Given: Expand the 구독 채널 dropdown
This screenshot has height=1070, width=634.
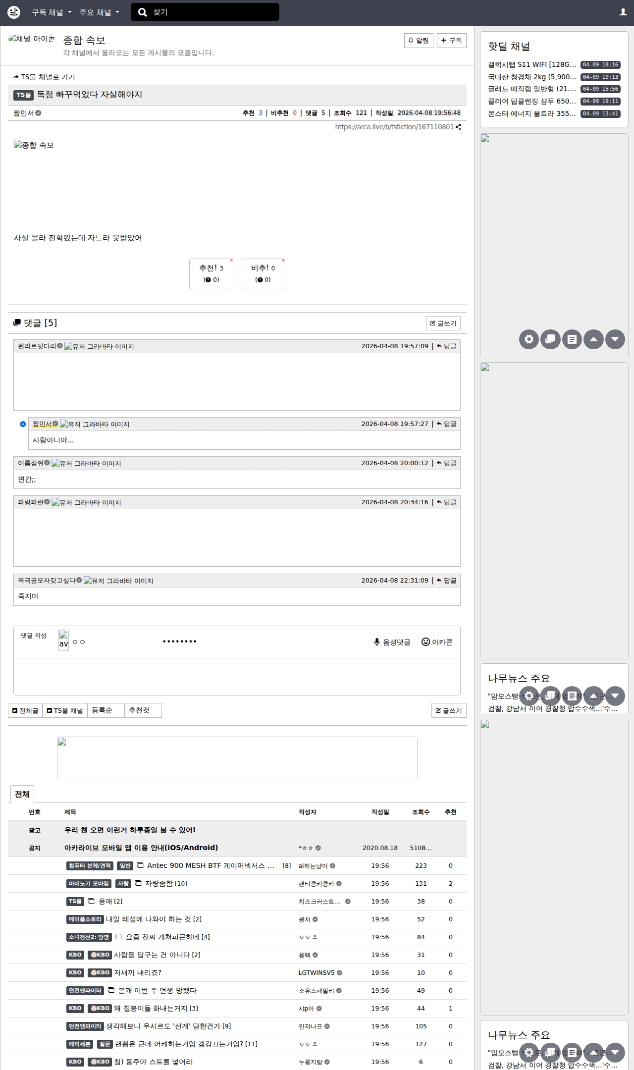Looking at the screenshot, I should 52,12.
